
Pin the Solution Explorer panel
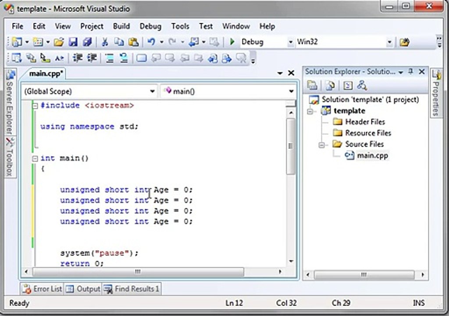coord(410,72)
